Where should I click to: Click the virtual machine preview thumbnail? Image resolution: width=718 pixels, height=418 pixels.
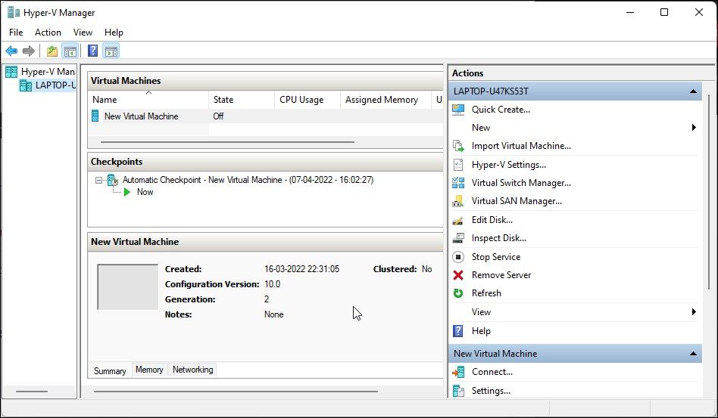[x=128, y=287]
